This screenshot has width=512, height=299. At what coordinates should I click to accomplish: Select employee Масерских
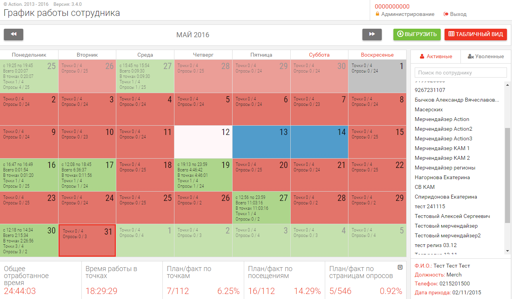click(429, 109)
